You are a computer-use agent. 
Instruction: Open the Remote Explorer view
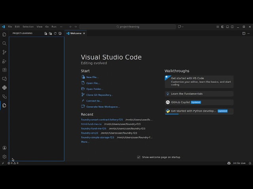click(x=4, y=96)
